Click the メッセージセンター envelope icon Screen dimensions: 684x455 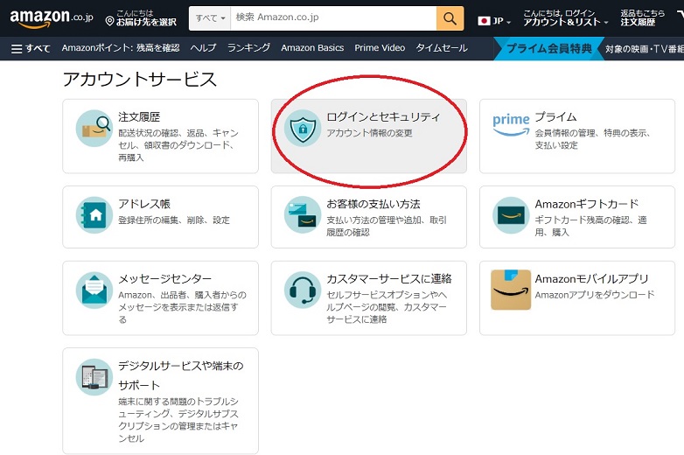pos(94,290)
